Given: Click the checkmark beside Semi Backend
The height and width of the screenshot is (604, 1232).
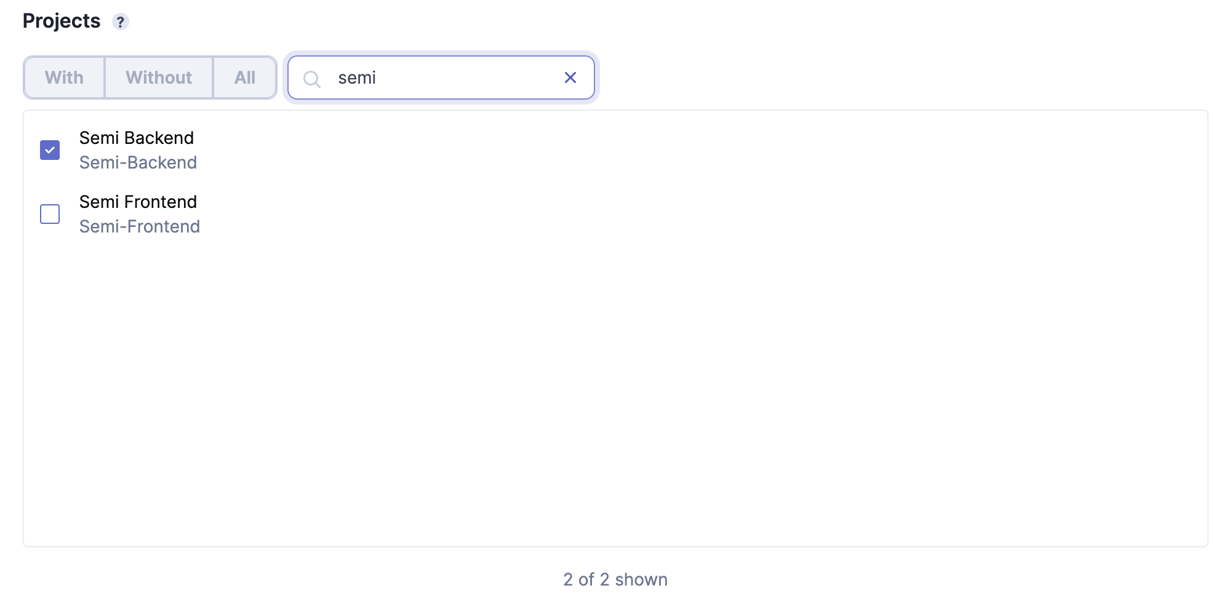Looking at the screenshot, I should point(50,150).
